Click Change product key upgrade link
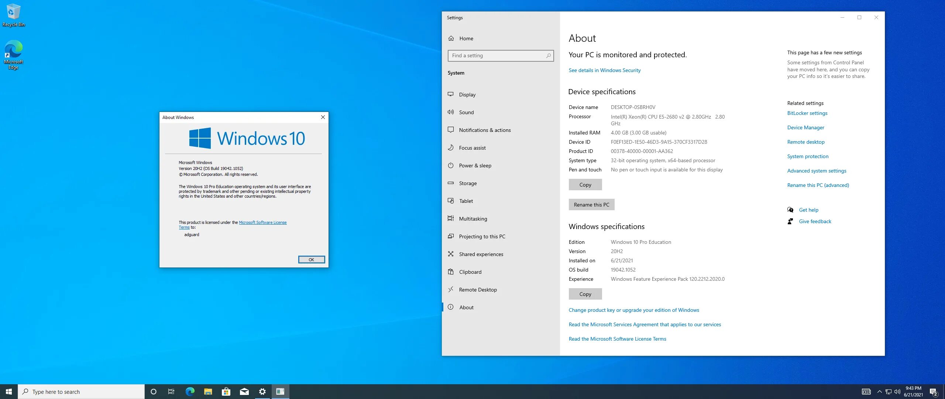This screenshot has height=399, width=945. click(x=633, y=309)
